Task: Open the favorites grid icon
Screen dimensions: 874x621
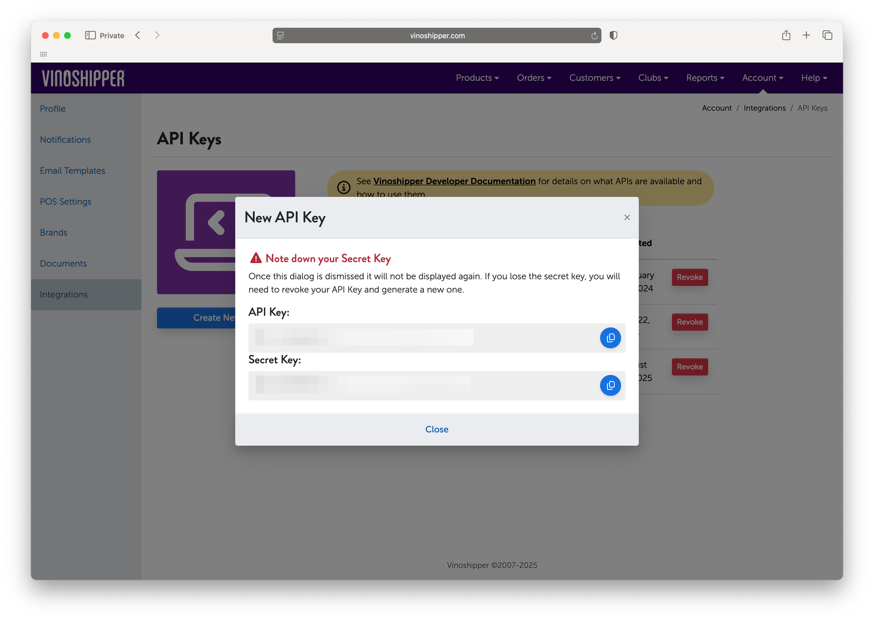Action: click(43, 54)
